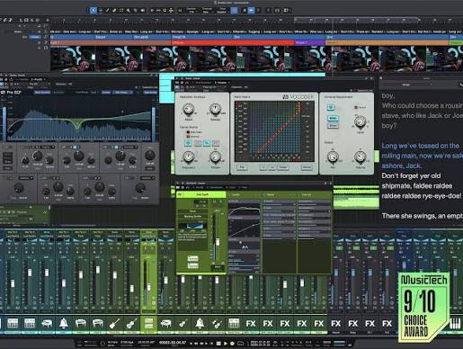Screen dimensions: 463x349
Task: Click the fader in the green channel strip plugin
Action: (x=218, y=241)
